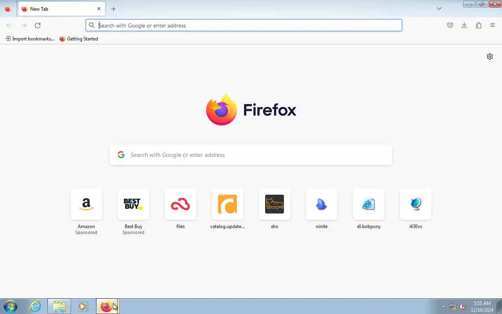Click the muted volume tray icon
Screen dimensions: 502x314
[x=462, y=307]
